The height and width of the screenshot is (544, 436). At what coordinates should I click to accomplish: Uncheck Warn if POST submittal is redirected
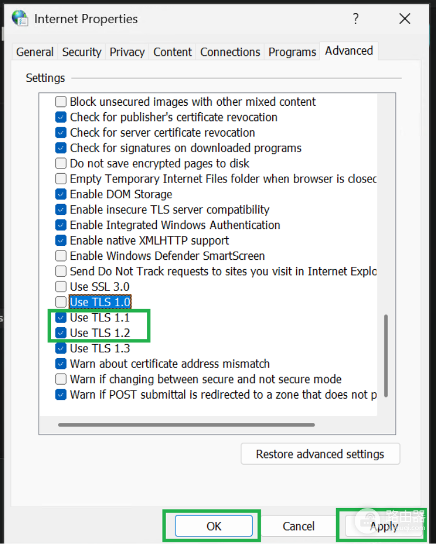60,395
